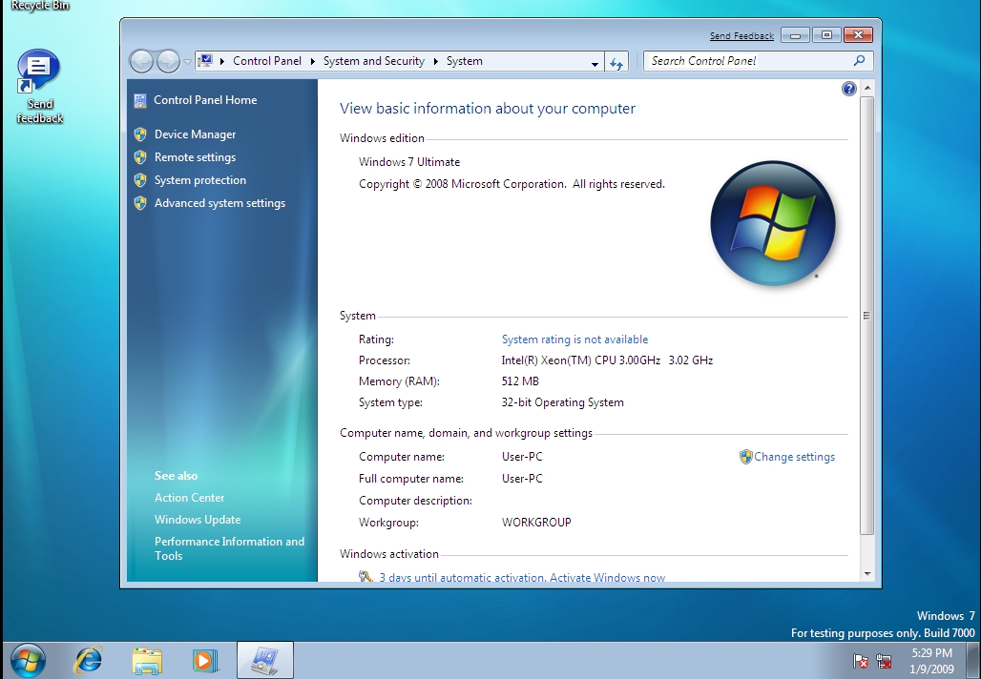Click the System rating is not available link
Image resolution: width=981 pixels, height=679 pixels.
[574, 339]
